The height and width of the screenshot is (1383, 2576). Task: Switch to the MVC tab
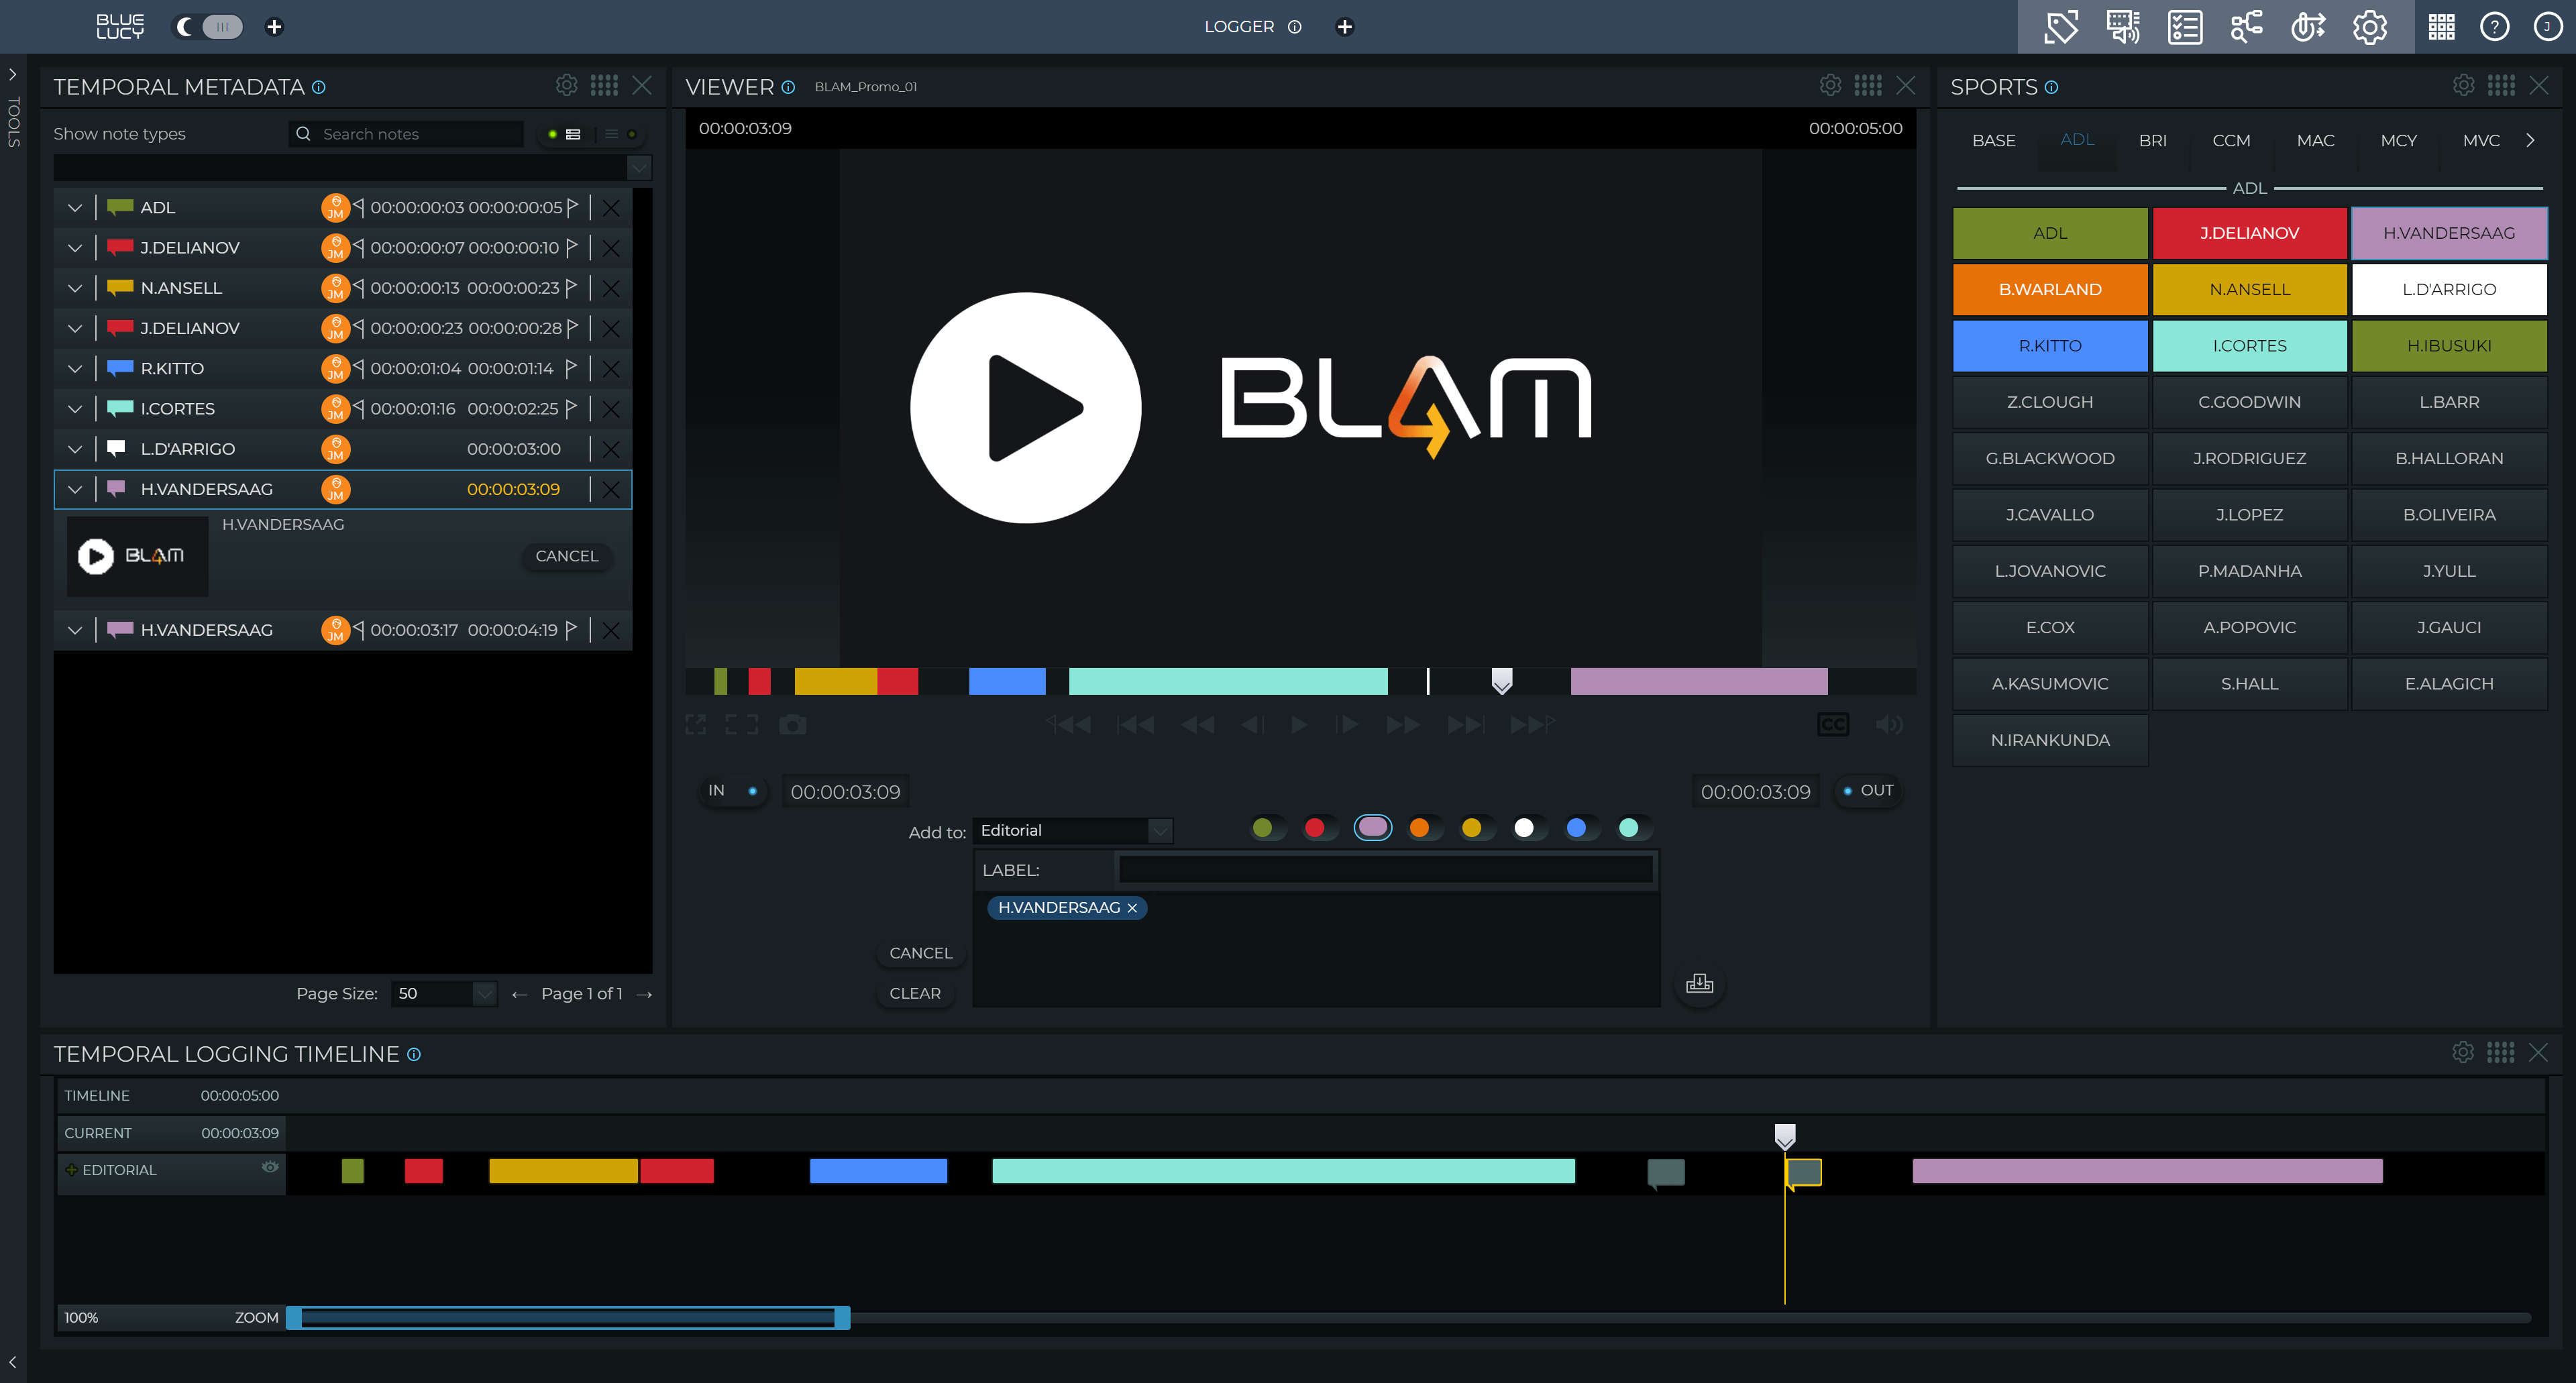coord(2481,141)
